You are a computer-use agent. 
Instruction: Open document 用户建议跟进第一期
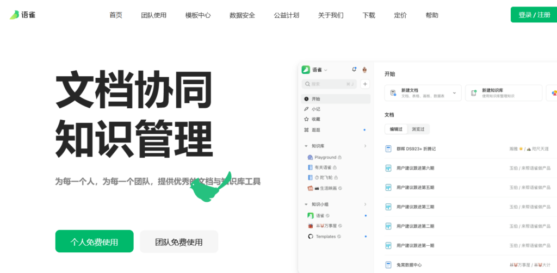coord(415,246)
